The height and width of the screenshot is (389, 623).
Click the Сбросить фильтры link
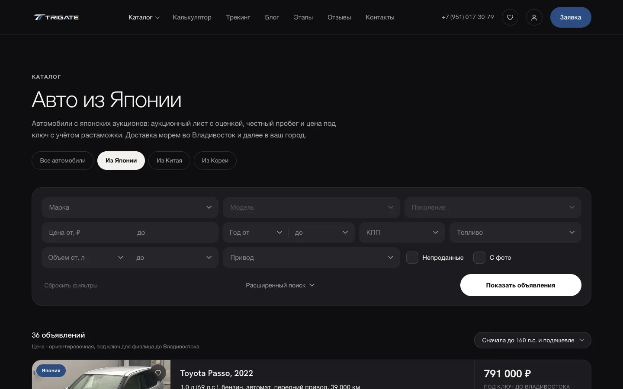click(71, 285)
